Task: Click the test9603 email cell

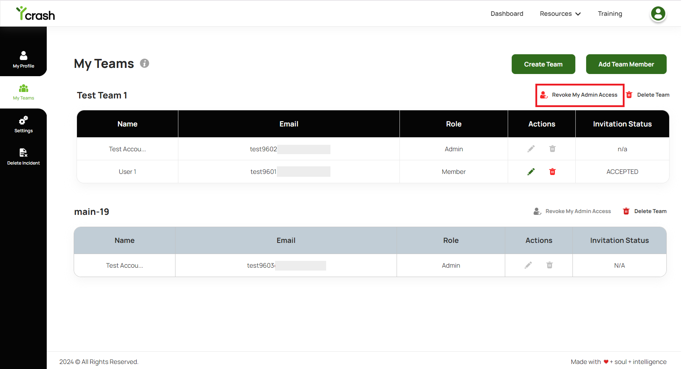Action: [286, 265]
